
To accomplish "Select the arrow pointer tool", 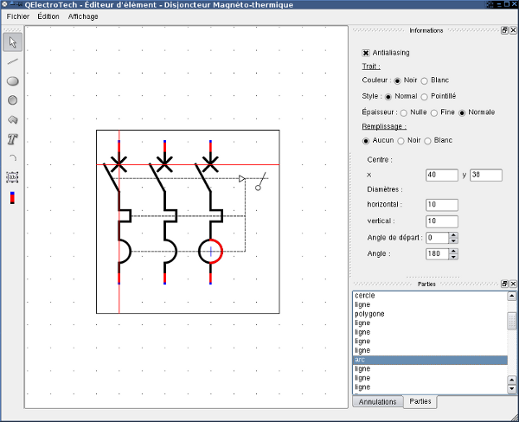I will (x=13, y=42).
